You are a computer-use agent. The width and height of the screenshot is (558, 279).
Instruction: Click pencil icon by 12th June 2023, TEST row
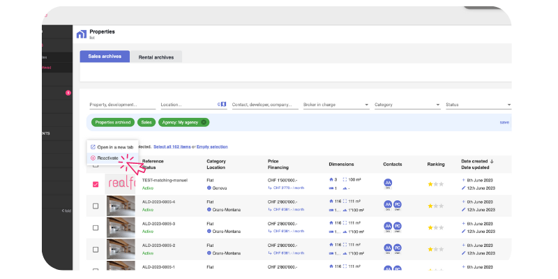(463, 188)
